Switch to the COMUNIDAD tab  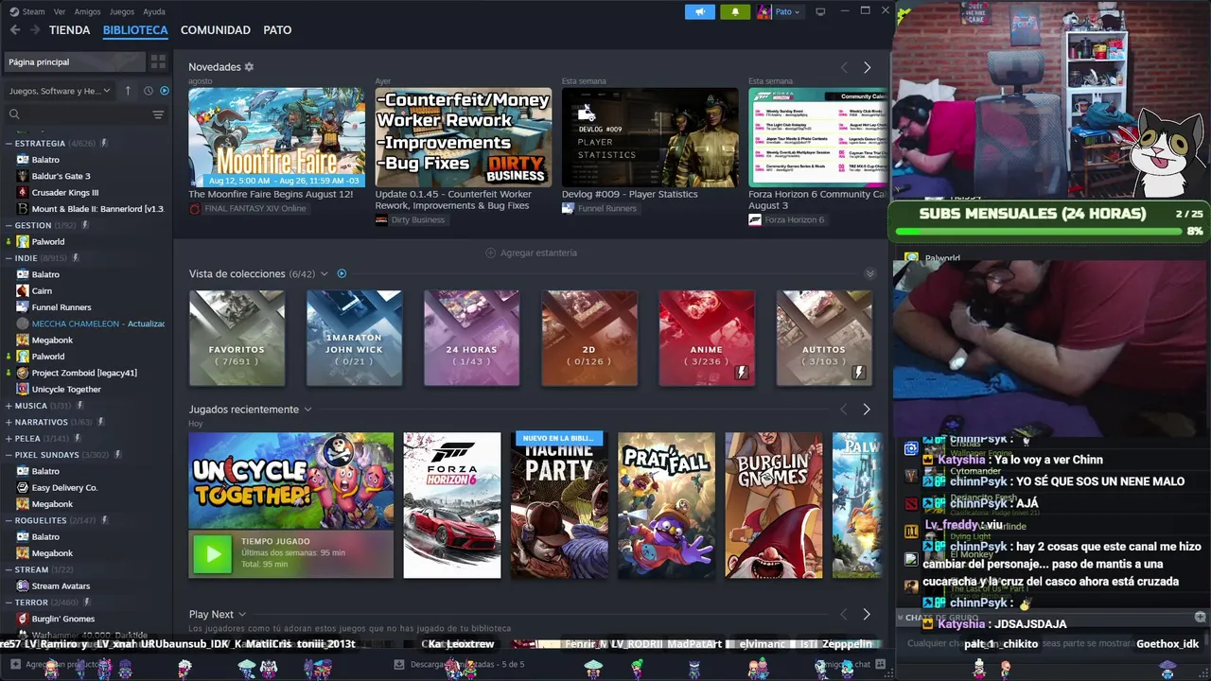tap(216, 30)
